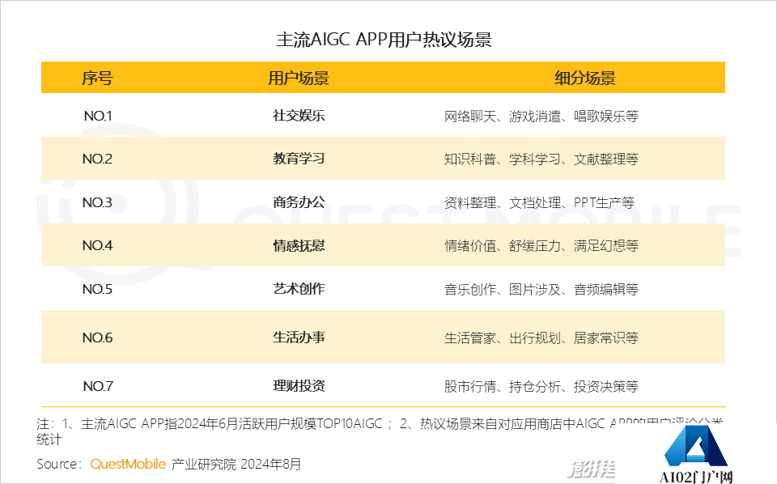Click 产业研究院 2024年8月 text
Image resolution: width=777 pixels, height=484 pixels.
tap(236, 465)
